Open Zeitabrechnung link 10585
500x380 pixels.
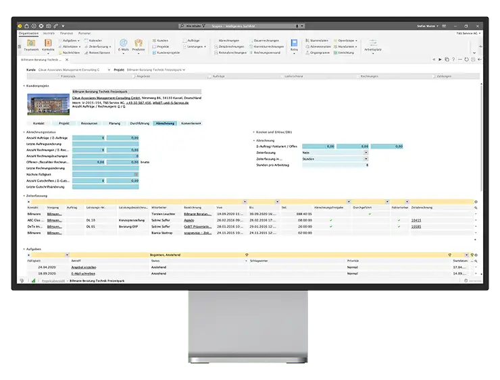point(416,227)
